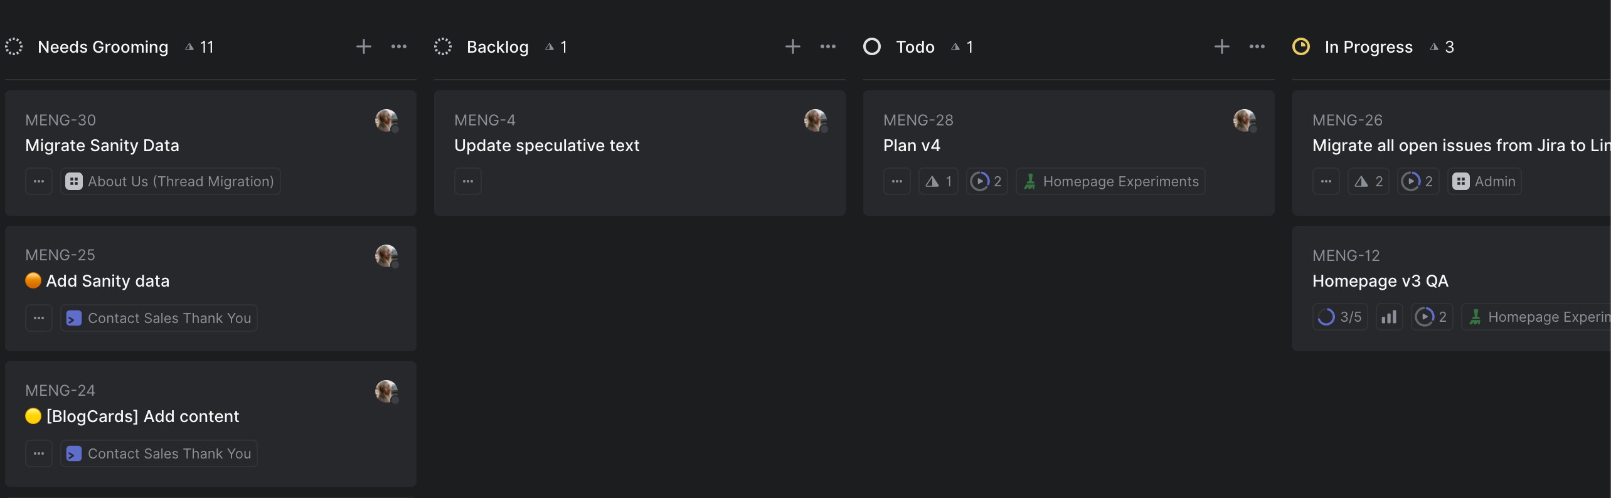1611x498 pixels.
Task: Click the In Progress status icon
Action: (1301, 47)
